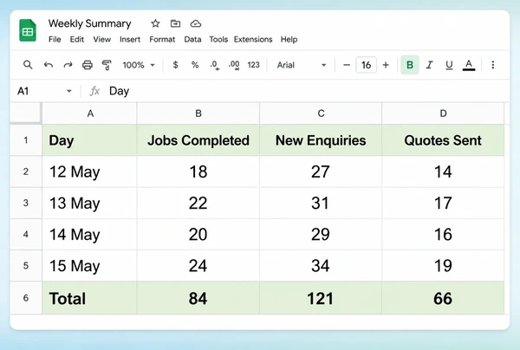This screenshot has width=520, height=350.
Task: Select column A header
Action: click(x=89, y=113)
